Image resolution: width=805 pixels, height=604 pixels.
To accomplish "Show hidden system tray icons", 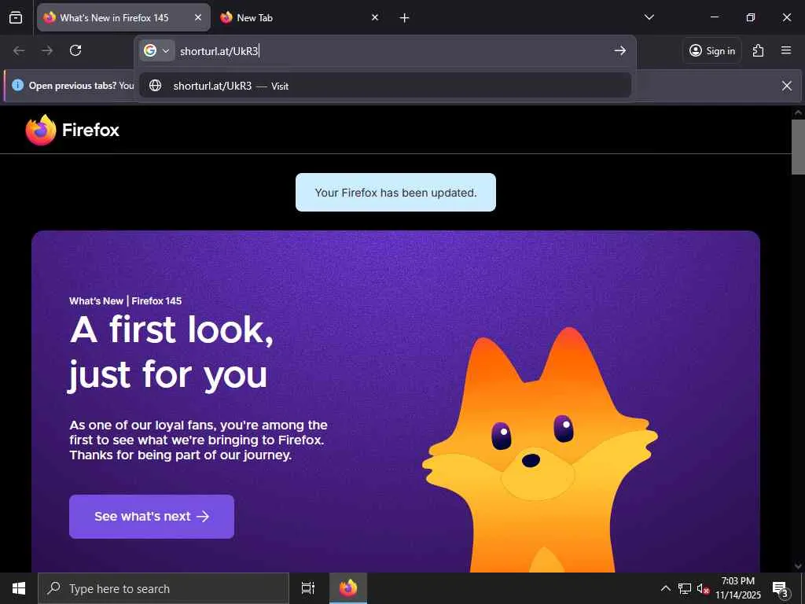I will (x=665, y=588).
